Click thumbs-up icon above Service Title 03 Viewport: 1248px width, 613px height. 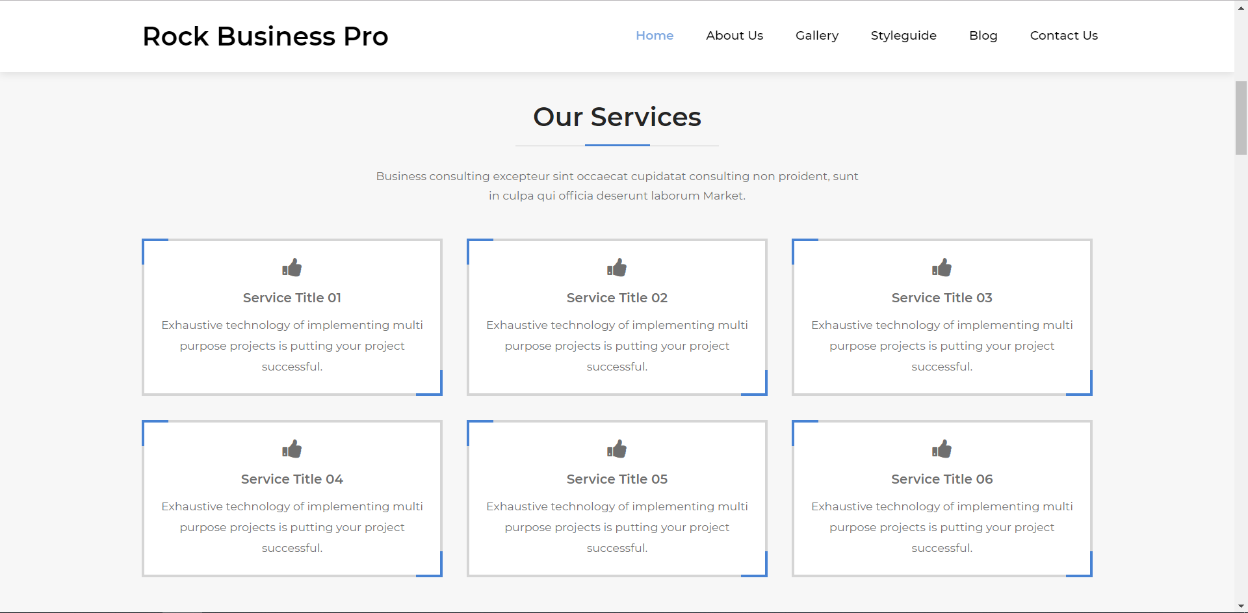click(x=941, y=268)
